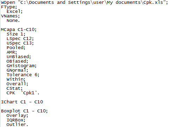The height and width of the screenshot is (127, 175).
Task: Place cursor on Pooled subcommand
Action: coord(16,48)
